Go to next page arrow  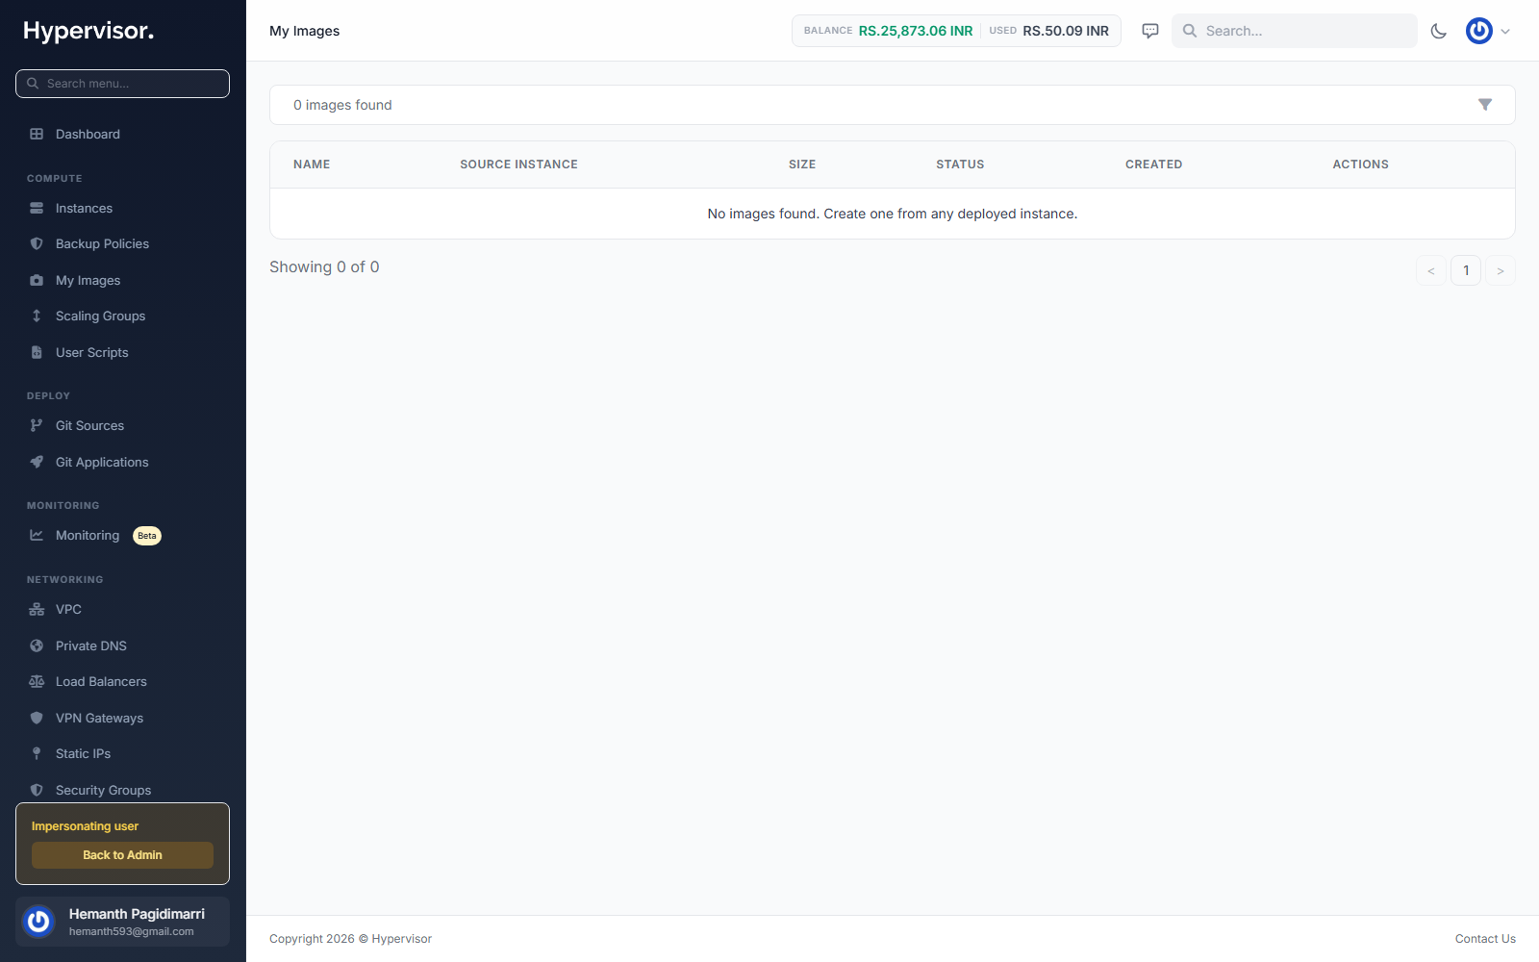[1501, 270]
